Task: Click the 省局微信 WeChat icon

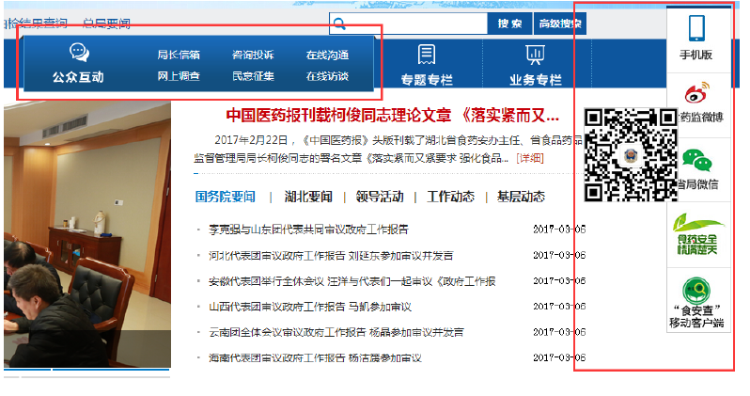Action: pos(696,159)
